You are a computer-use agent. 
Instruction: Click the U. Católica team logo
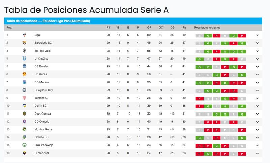click(24, 59)
